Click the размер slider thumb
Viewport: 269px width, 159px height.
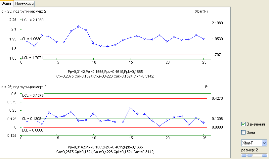pos(249,155)
